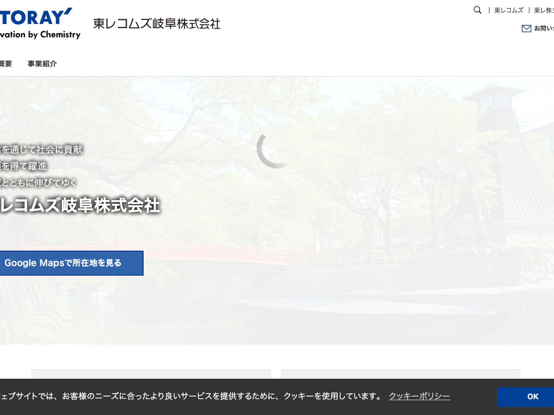The image size is (554, 415).
Task: Open the お問い合わせ contact link
Action: pos(544,29)
